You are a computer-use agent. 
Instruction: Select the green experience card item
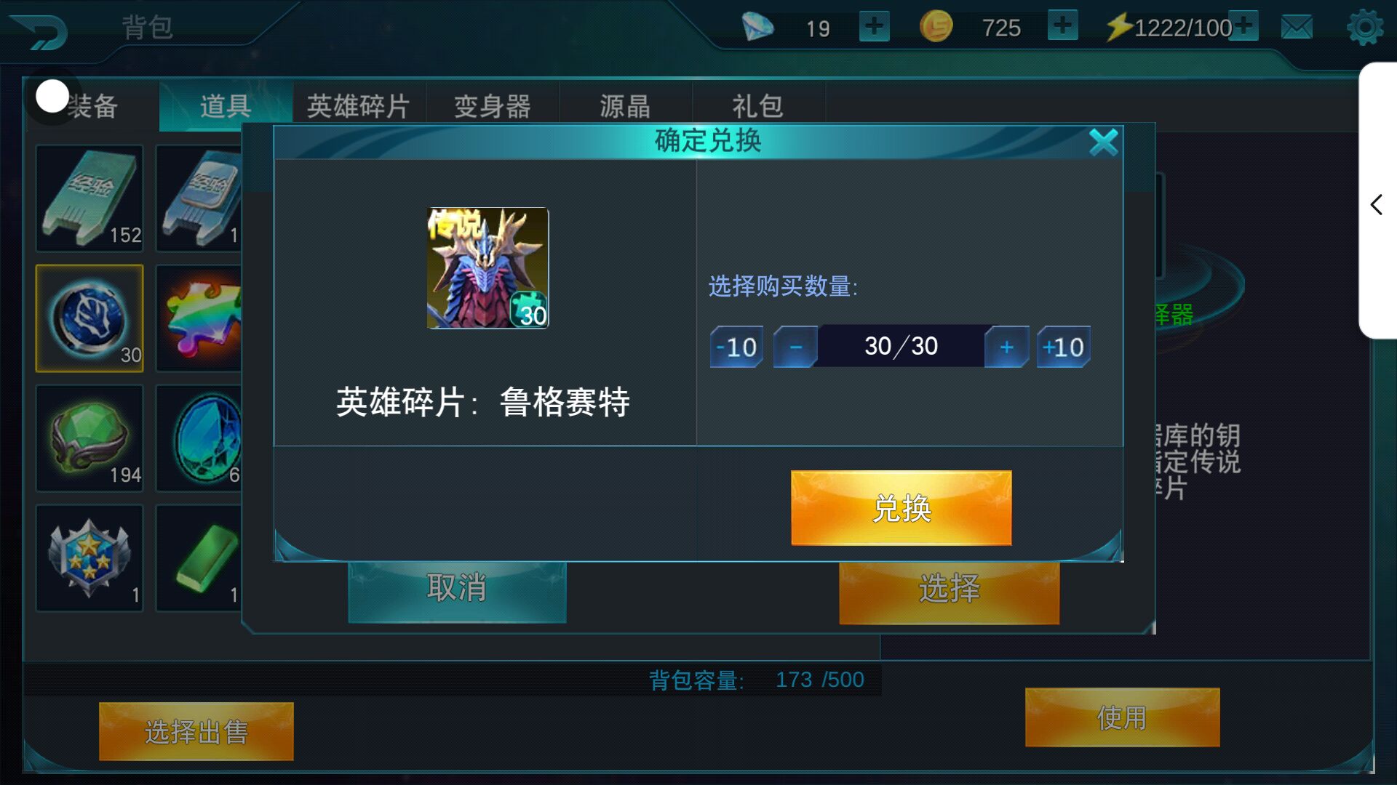click(x=89, y=198)
